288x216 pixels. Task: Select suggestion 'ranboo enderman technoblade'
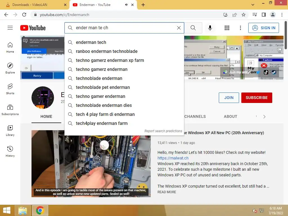click(x=124, y=51)
